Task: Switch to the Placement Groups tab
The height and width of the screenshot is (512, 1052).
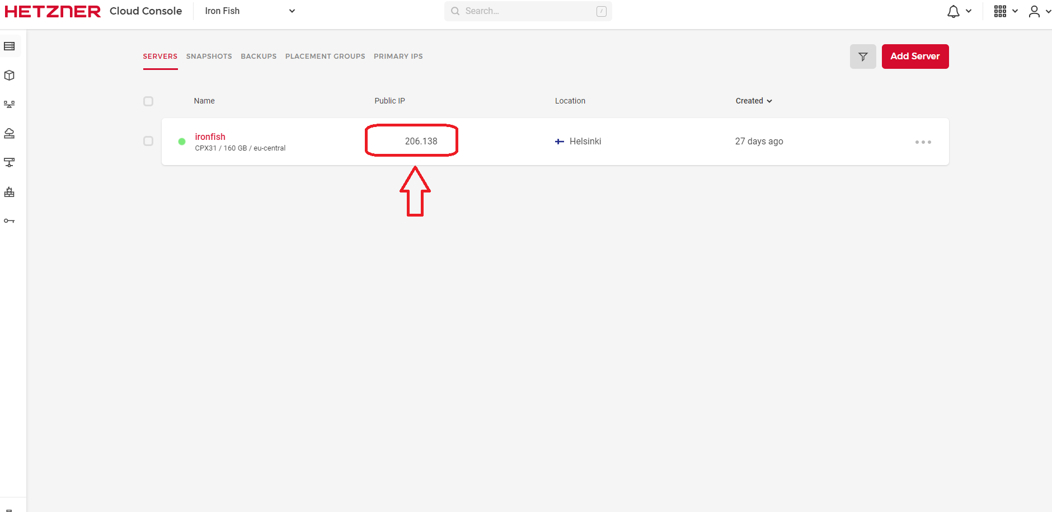Action: [x=325, y=57]
